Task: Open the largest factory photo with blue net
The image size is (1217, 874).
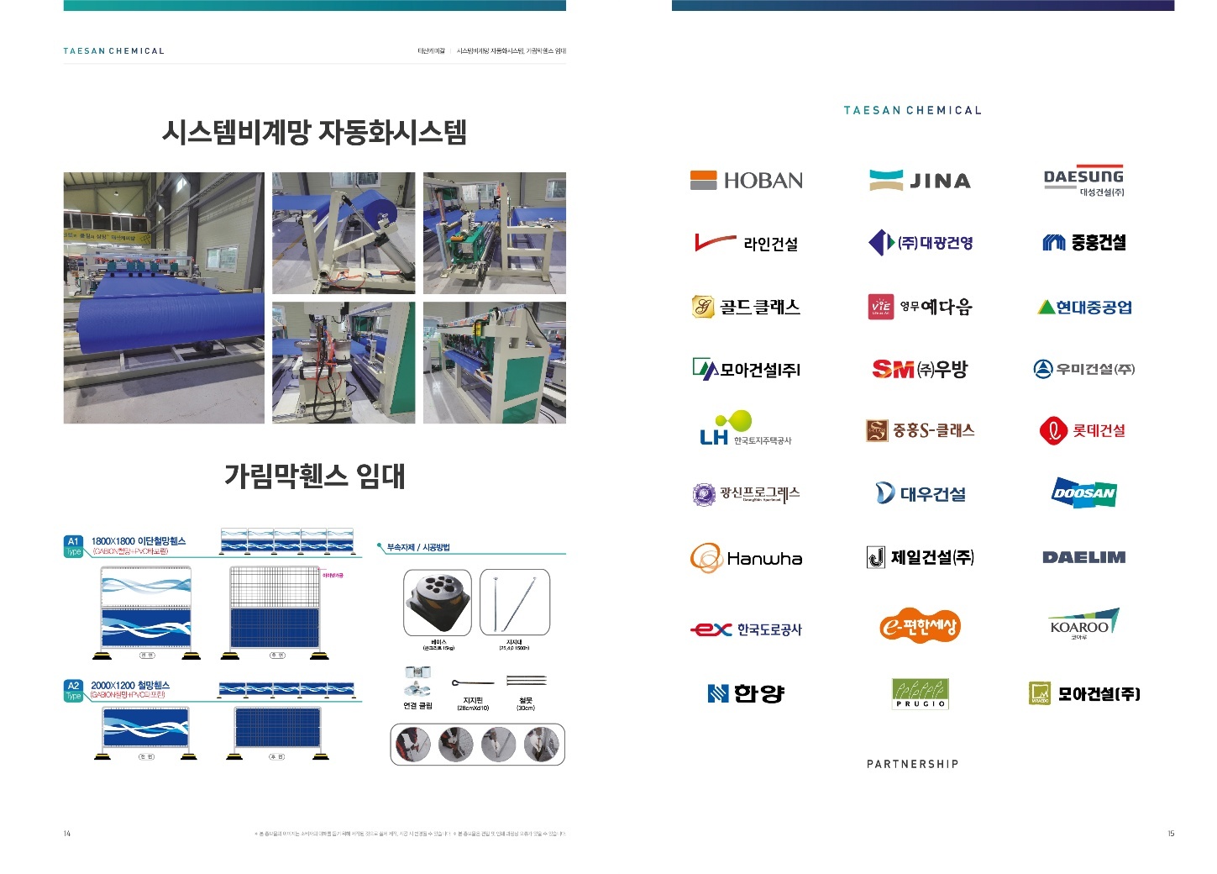Action: [164, 297]
